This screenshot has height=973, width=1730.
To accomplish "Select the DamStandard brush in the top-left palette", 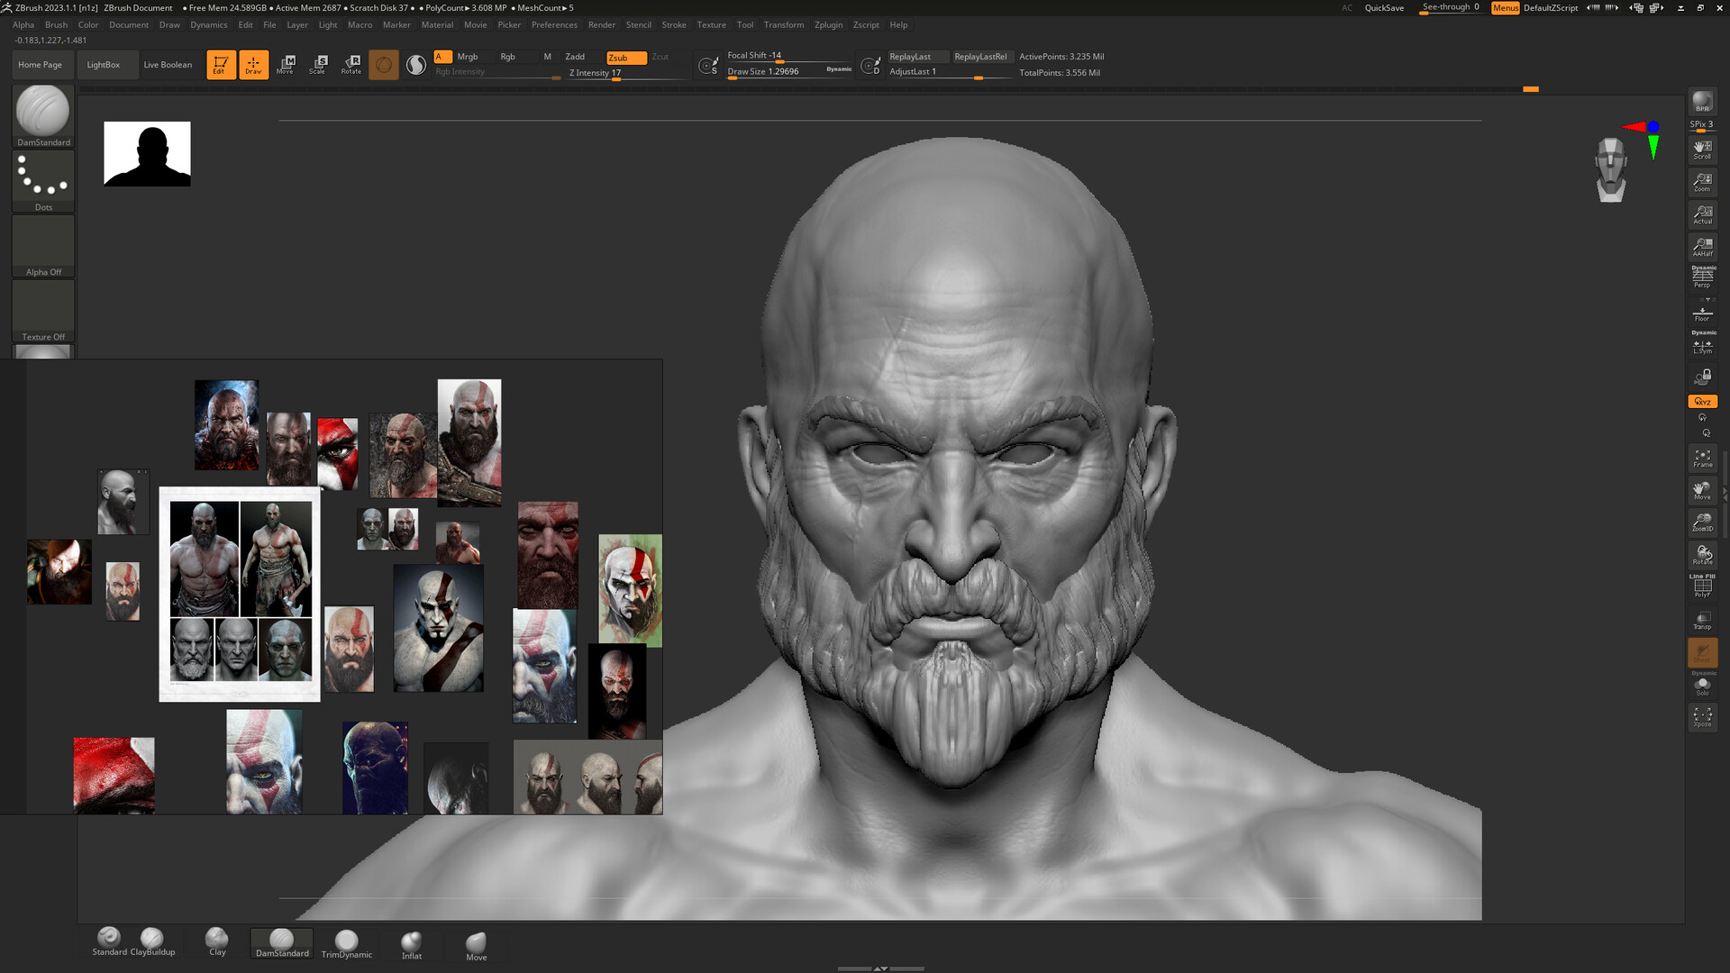I will [42, 114].
